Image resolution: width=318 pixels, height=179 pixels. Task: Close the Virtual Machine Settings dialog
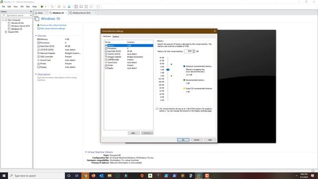tap(215, 31)
